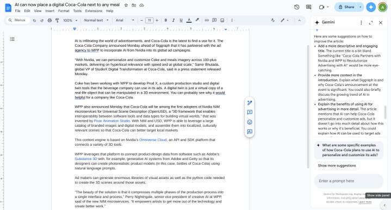Image resolution: width=391 pixels, height=210 pixels.
Task: Open the Normal text style dropdown
Action: [96, 20]
